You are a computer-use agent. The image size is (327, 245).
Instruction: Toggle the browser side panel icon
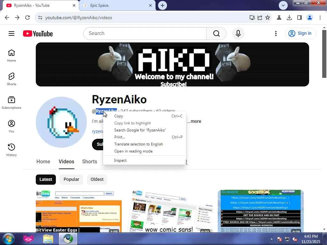click(x=300, y=18)
